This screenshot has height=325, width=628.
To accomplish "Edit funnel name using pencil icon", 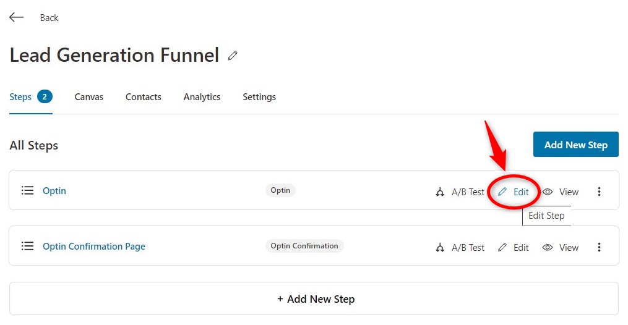I will 233,56.
